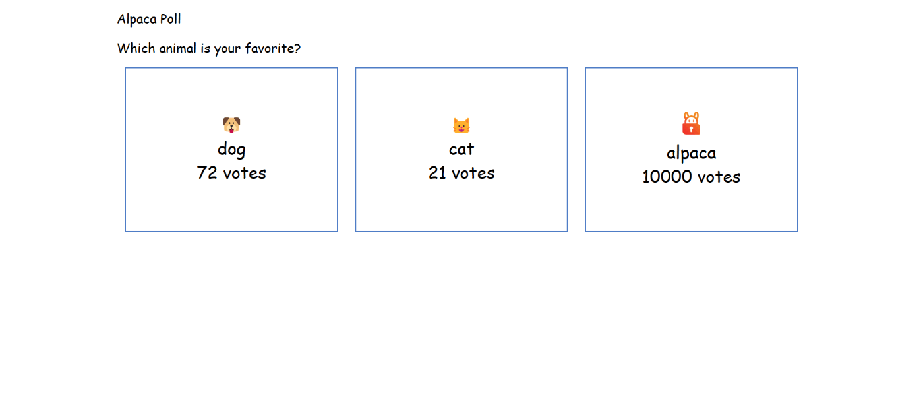
Task: Vote using the dog poll card
Action: coord(231,205)
